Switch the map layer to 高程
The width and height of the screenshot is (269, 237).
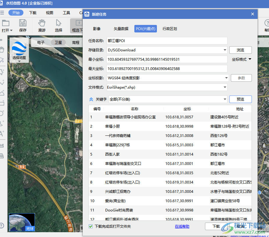[x=76, y=42]
